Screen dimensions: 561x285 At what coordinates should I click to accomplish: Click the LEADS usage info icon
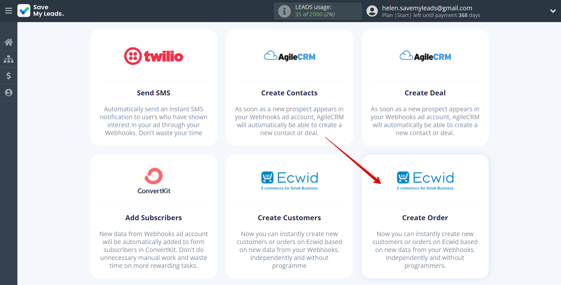point(284,11)
